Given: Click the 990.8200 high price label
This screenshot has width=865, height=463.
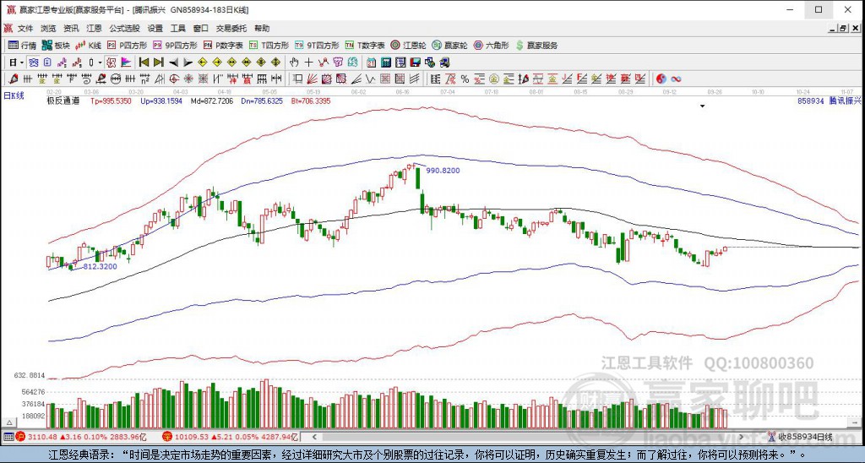Looking at the screenshot, I should tap(443, 171).
